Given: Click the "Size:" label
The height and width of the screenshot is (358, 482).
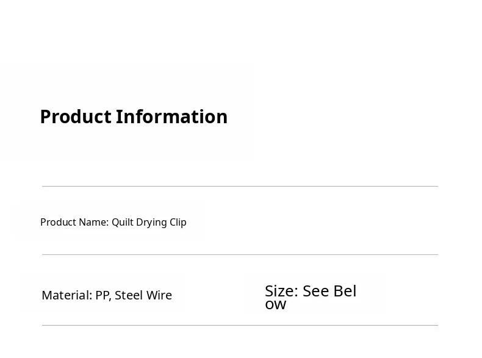Looking at the screenshot, I should [282, 291].
